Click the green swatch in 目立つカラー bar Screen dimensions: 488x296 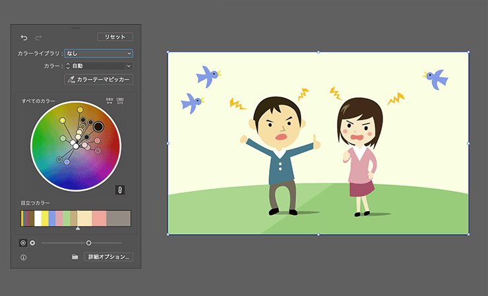coord(67,218)
